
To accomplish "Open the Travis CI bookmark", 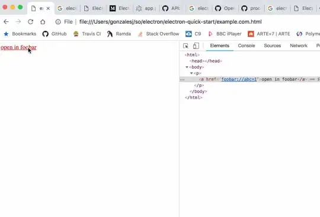I will pyautogui.click(x=87, y=34).
